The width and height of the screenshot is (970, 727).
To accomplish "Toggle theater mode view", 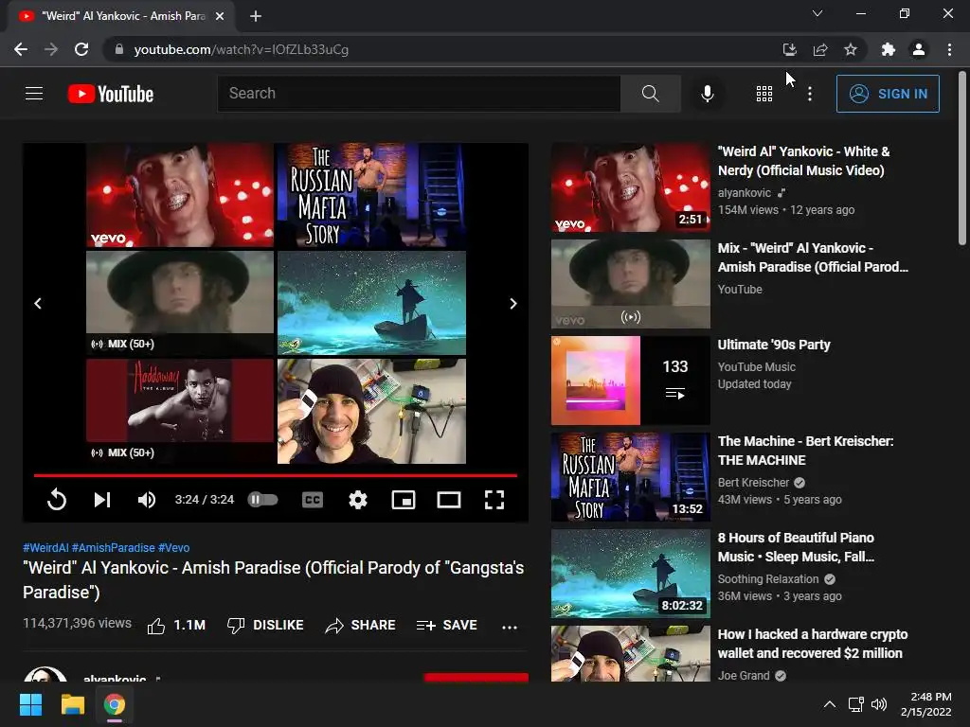I will coord(448,500).
